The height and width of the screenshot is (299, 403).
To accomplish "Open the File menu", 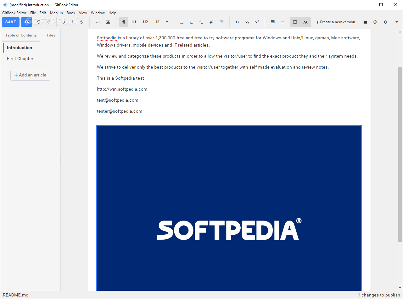I will (33, 13).
